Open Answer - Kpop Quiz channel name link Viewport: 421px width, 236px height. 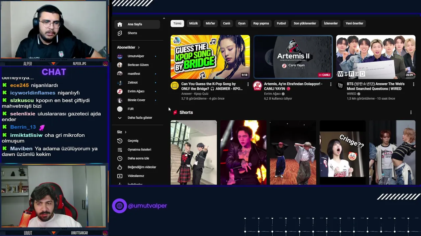195,94
